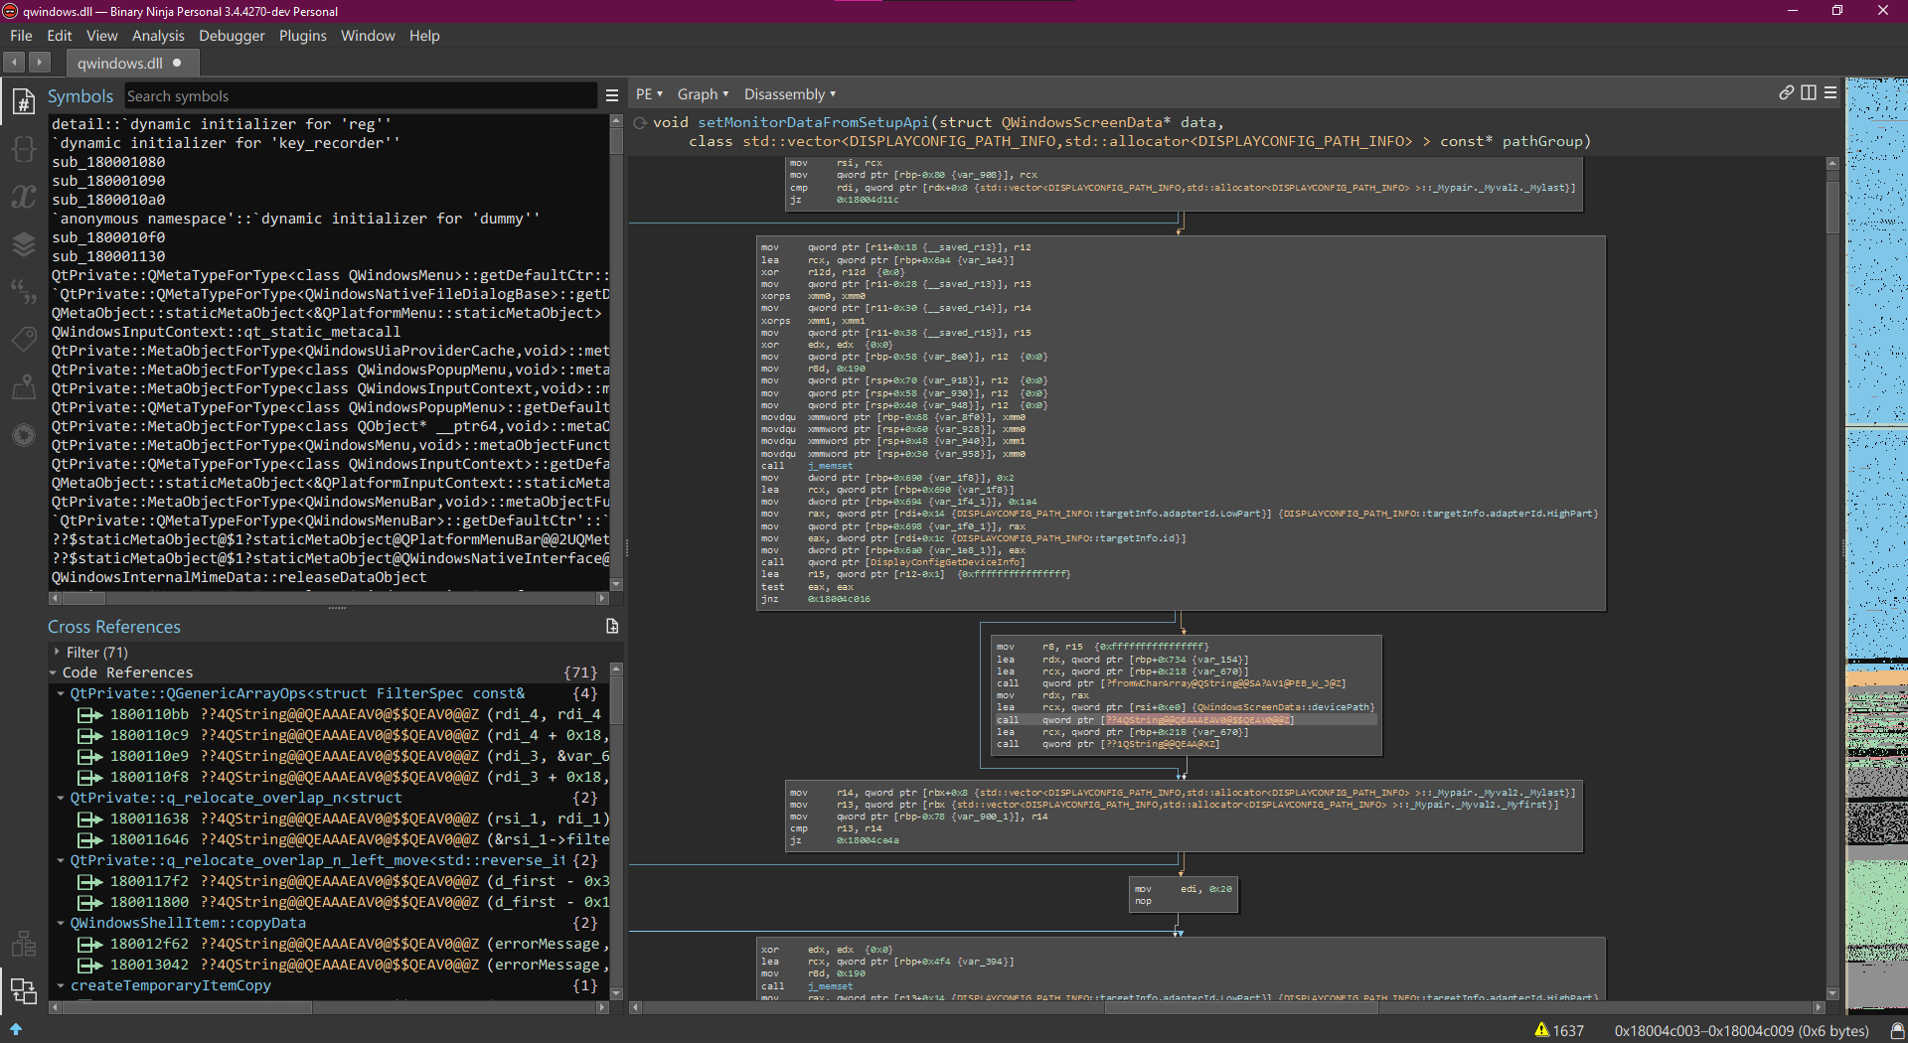Click the split pane icon

1809,93
